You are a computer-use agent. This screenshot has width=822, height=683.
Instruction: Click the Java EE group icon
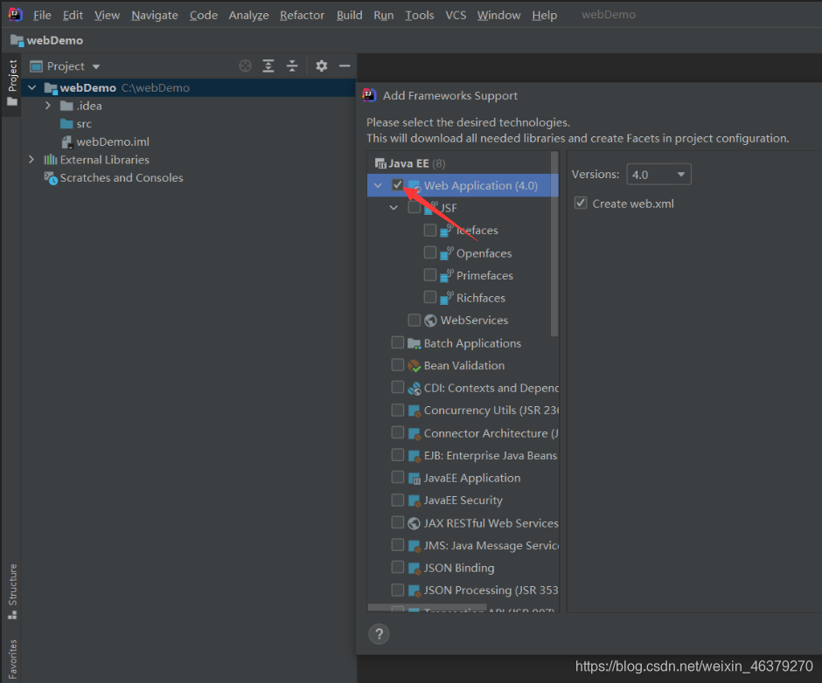click(380, 164)
